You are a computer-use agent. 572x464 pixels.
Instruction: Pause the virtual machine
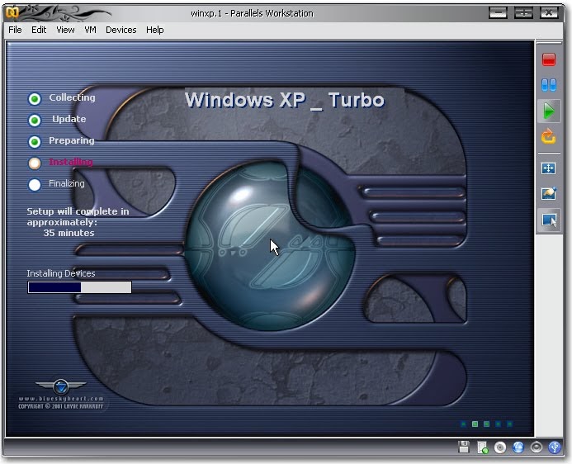pyautogui.click(x=548, y=85)
